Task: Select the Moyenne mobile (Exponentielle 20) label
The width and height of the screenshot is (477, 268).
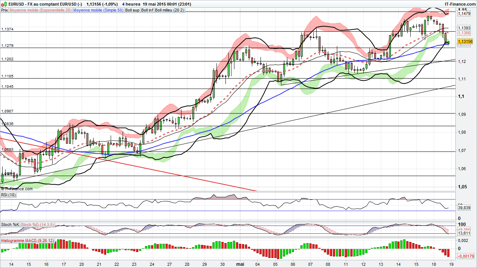Action: tap(41, 10)
